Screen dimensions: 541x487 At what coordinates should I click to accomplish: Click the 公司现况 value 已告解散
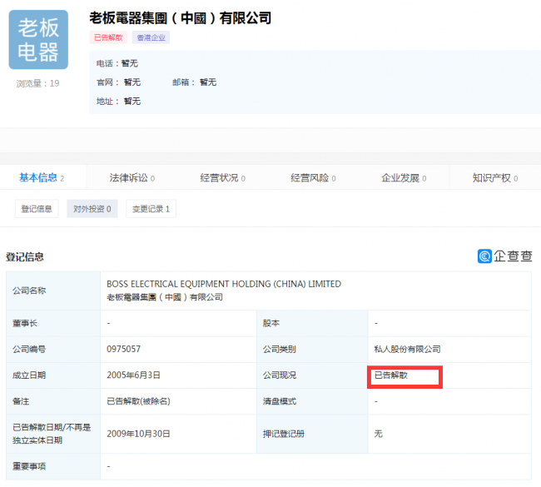click(x=391, y=375)
